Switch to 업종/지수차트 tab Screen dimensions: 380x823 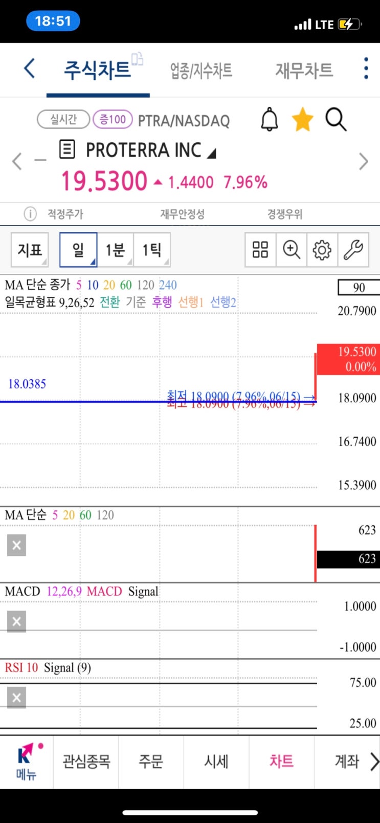(202, 70)
